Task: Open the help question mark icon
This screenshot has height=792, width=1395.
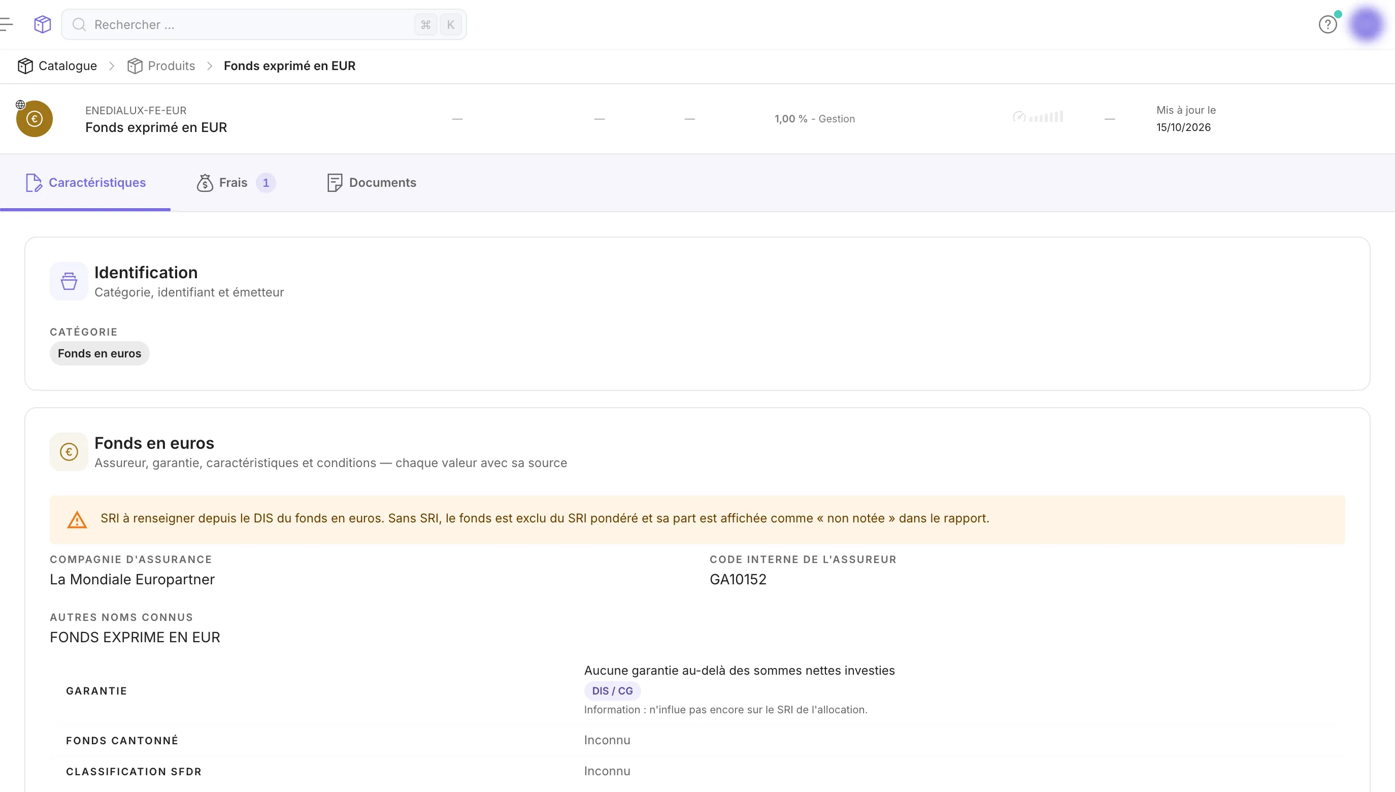Action: pyautogui.click(x=1327, y=24)
